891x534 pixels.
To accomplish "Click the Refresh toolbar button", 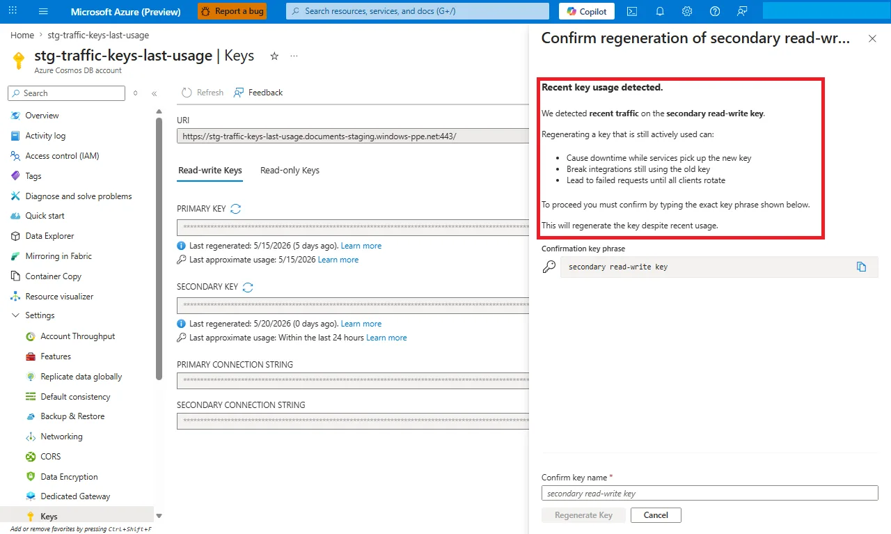I will (203, 93).
